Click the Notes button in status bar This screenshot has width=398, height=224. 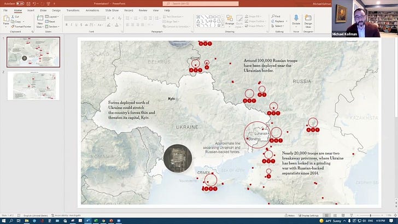point(289,215)
